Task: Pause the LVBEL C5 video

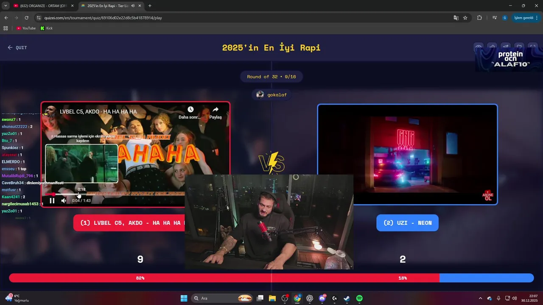Action: pos(52,200)
